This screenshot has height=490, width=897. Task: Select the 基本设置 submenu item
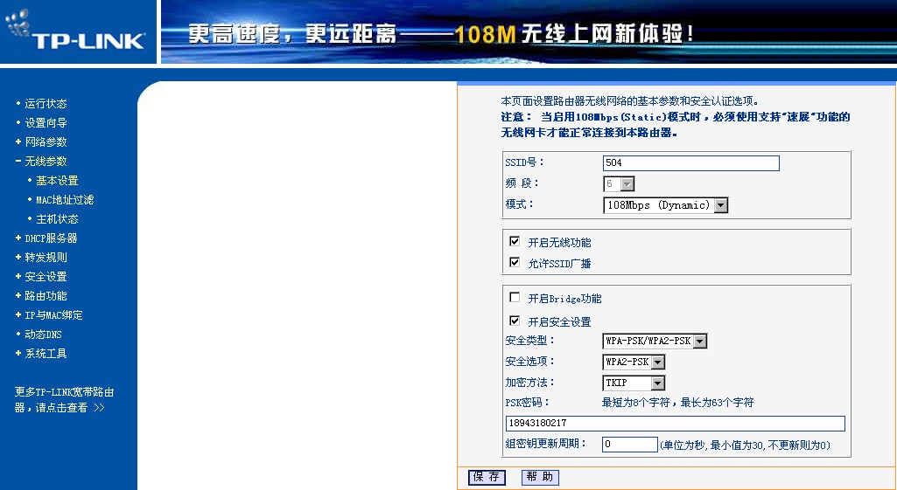(57, 181)
